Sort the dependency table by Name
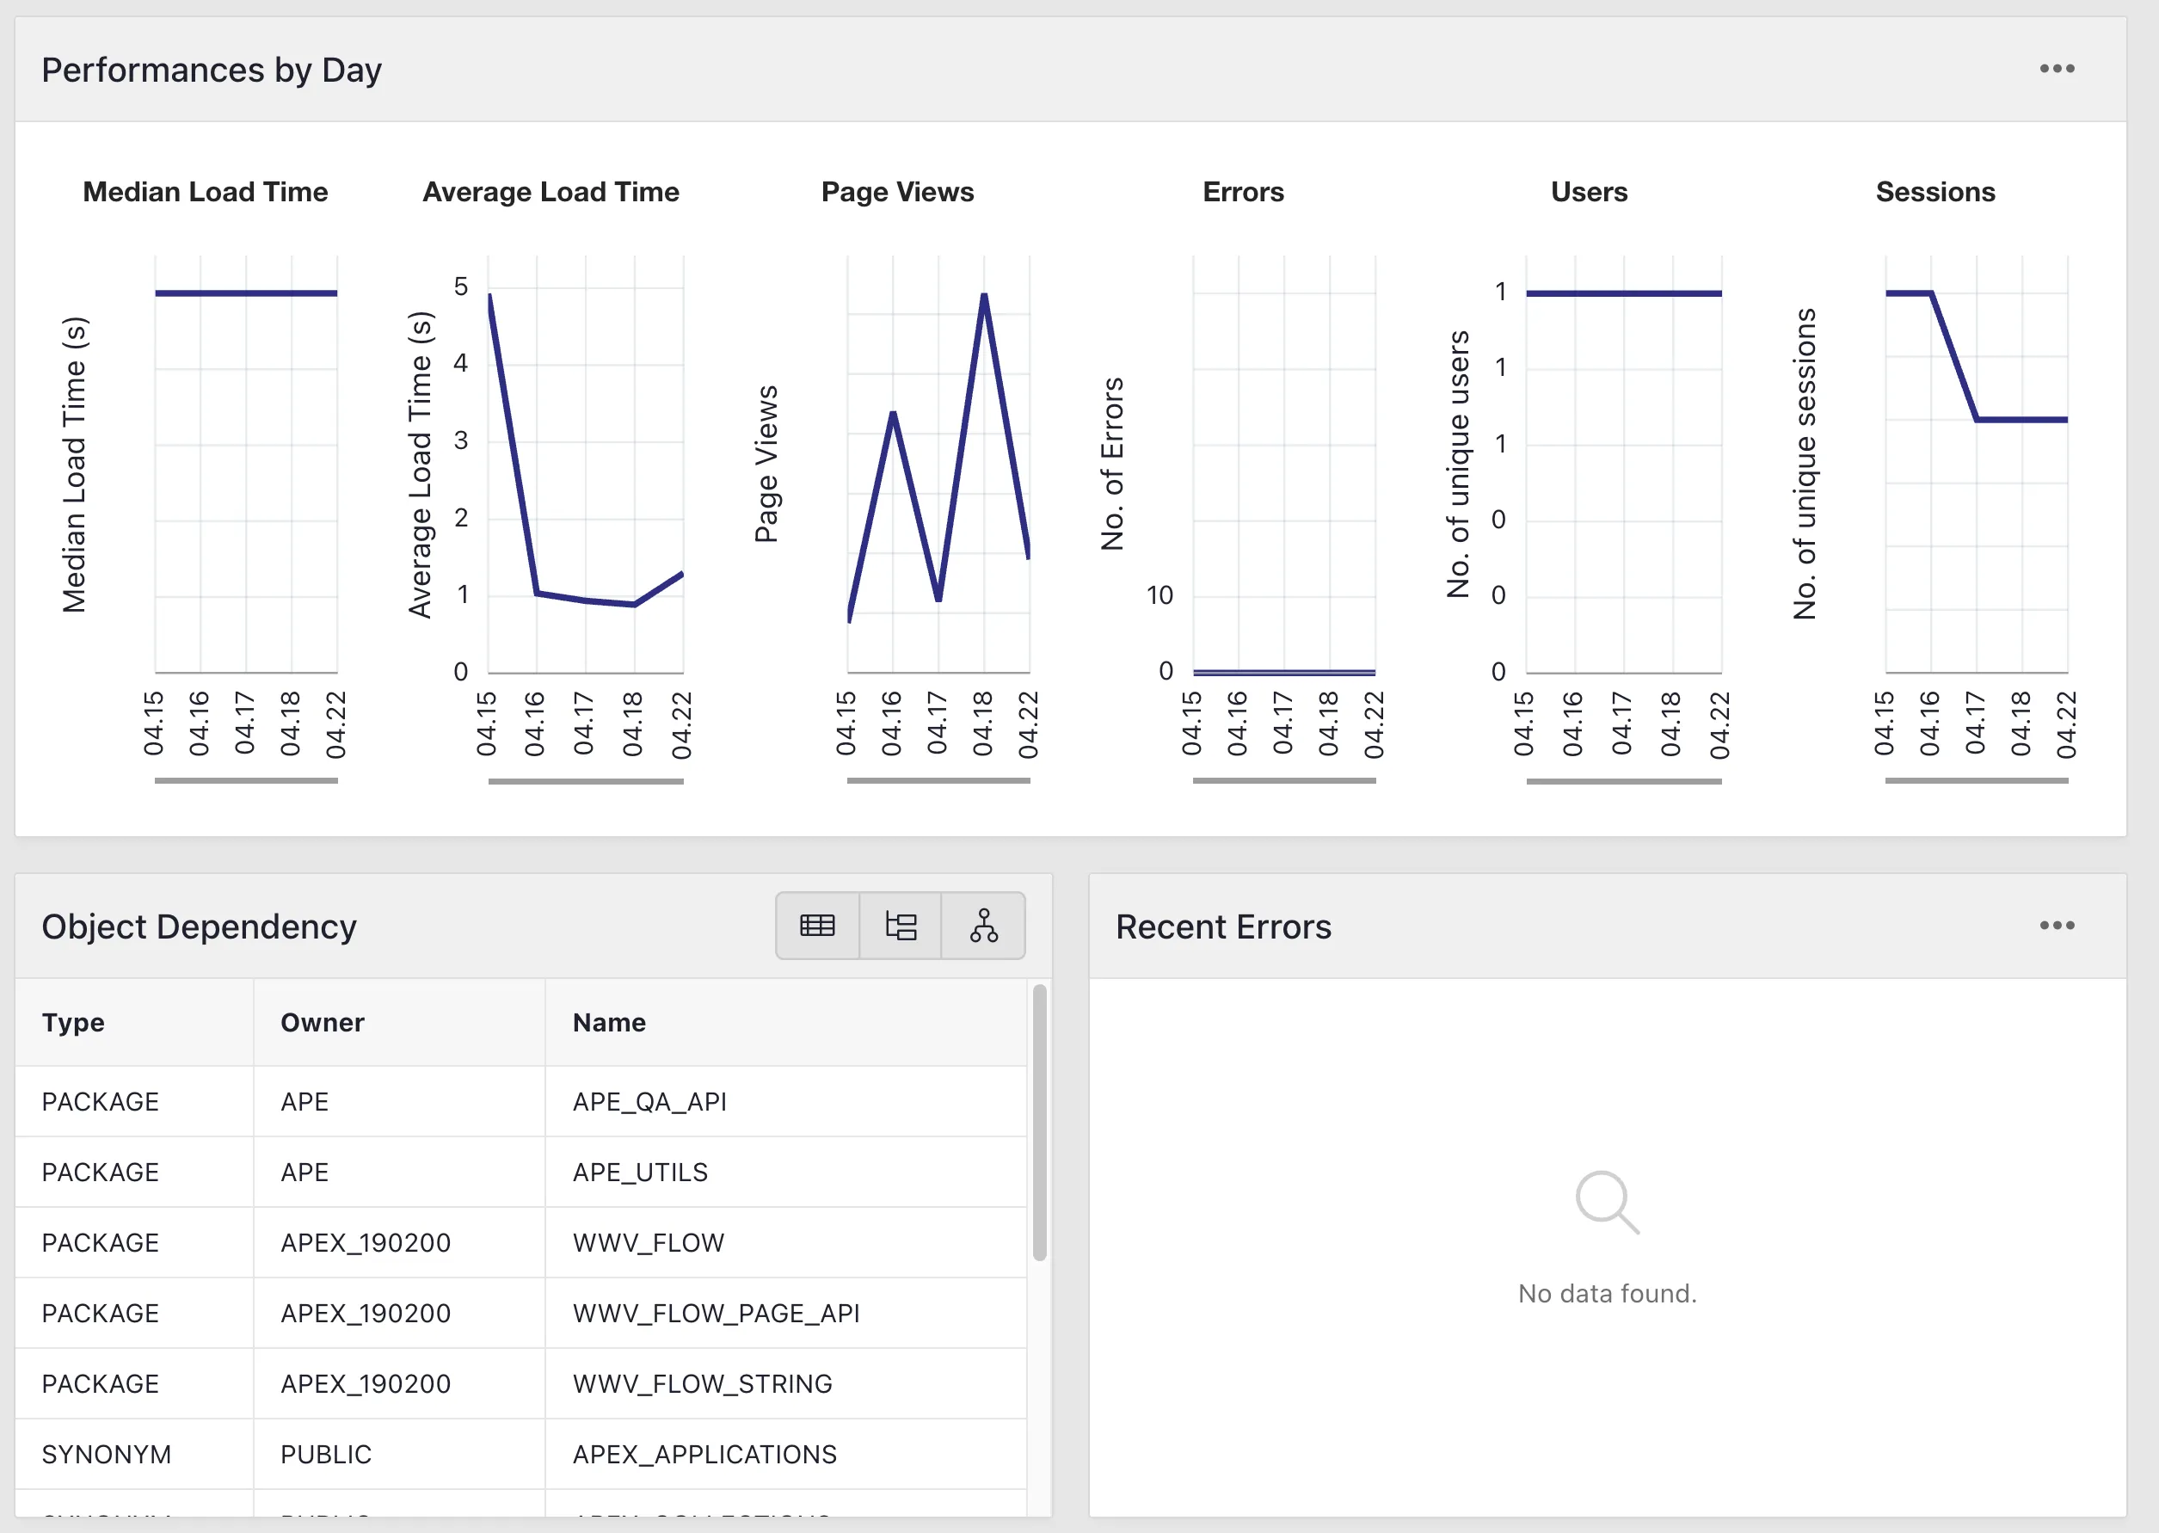 tap(609, 1022)
